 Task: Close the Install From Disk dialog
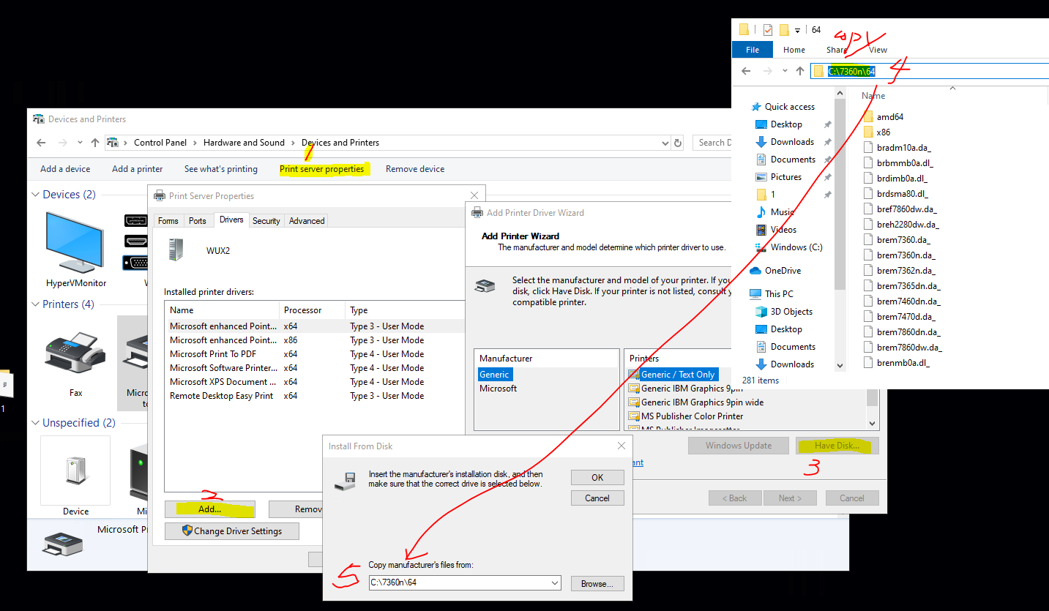coord(621,446)
